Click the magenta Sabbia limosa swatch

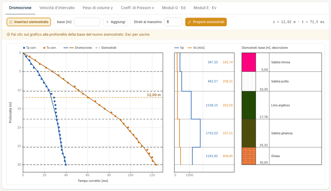tap(249, 62)
